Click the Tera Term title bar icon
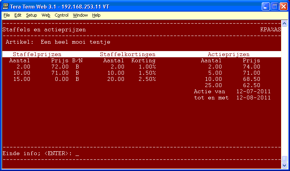 pos(6,6)
